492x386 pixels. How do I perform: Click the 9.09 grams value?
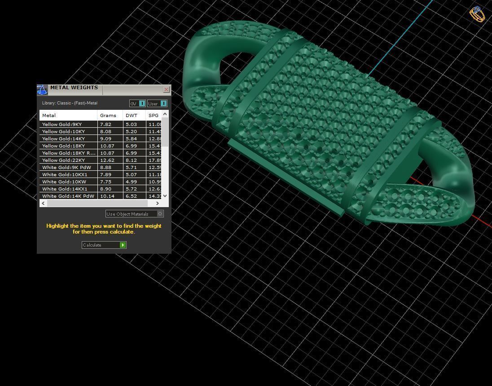point(105,139)
